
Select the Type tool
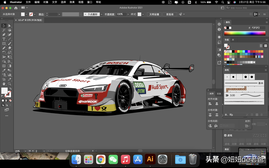(x=4, y=39)
